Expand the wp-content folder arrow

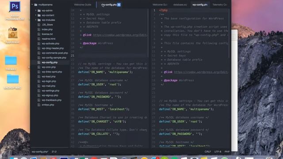tap(36, 15)
